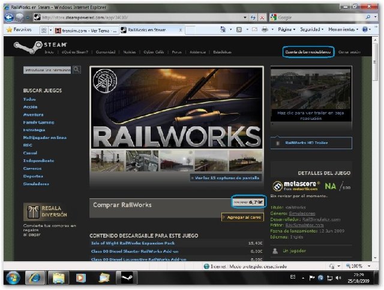Click the Agregar al carro button
The height and width of the screenshot is (290, 384).
pyautogui.click(x=242, y=217)
